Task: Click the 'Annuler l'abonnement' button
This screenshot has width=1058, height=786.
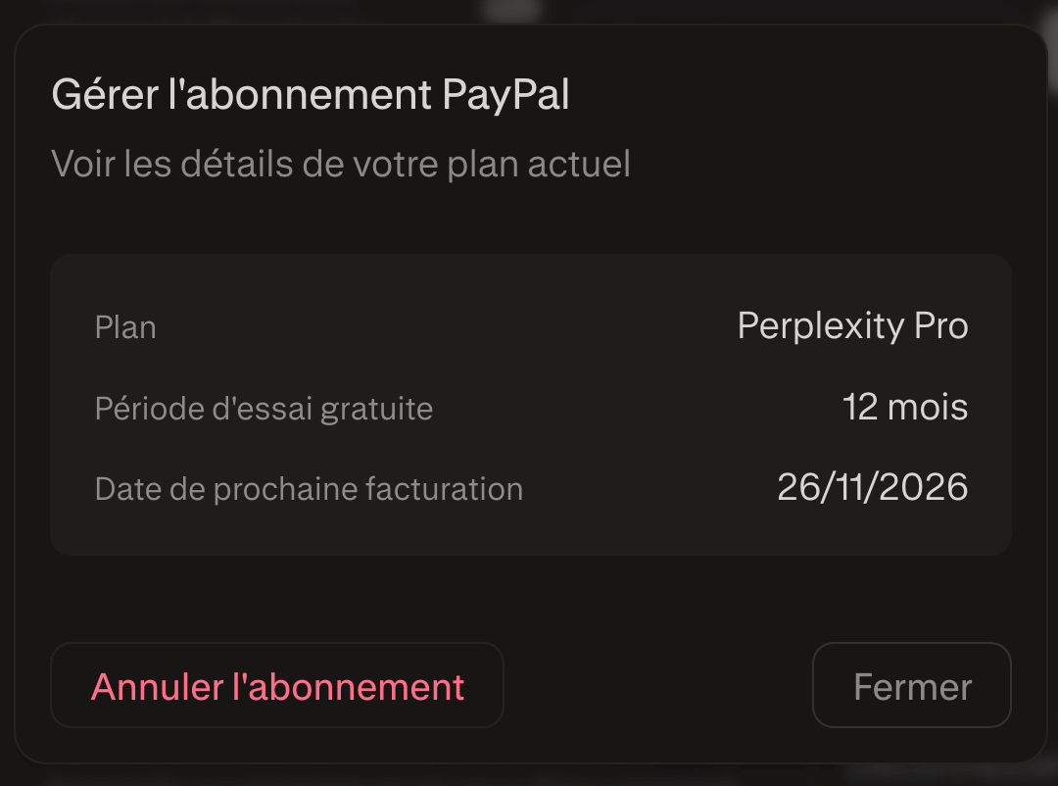Action: (x=277, y=685)
